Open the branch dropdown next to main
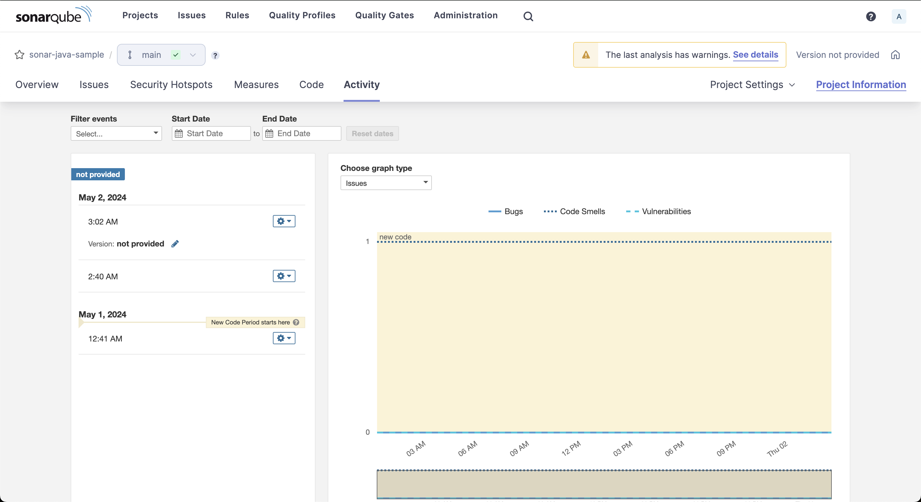The height and width of the screenshot is (502, 921). click(193, 55)
